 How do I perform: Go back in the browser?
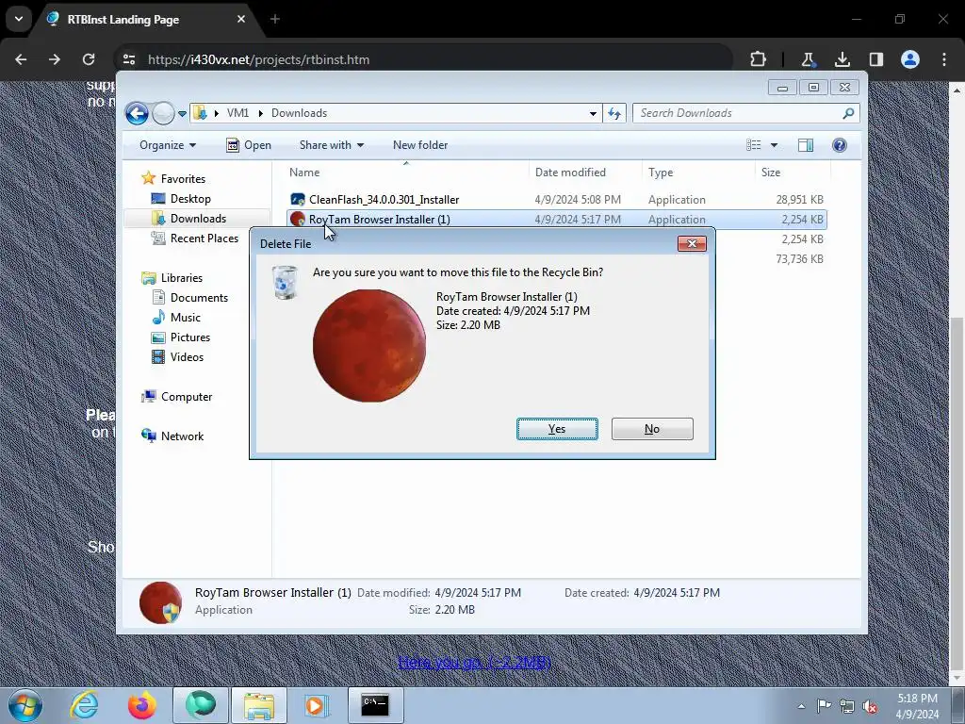point(21,59)
